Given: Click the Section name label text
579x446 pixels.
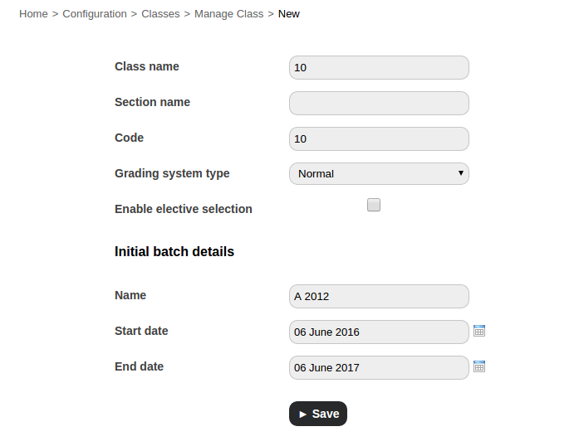Looking at the screenshot, I should pyautogui.click(x=152, y=102).
